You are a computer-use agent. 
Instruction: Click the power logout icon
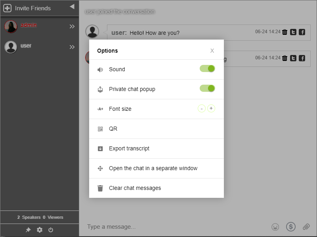pyautogui.click(x=51, y=230)
